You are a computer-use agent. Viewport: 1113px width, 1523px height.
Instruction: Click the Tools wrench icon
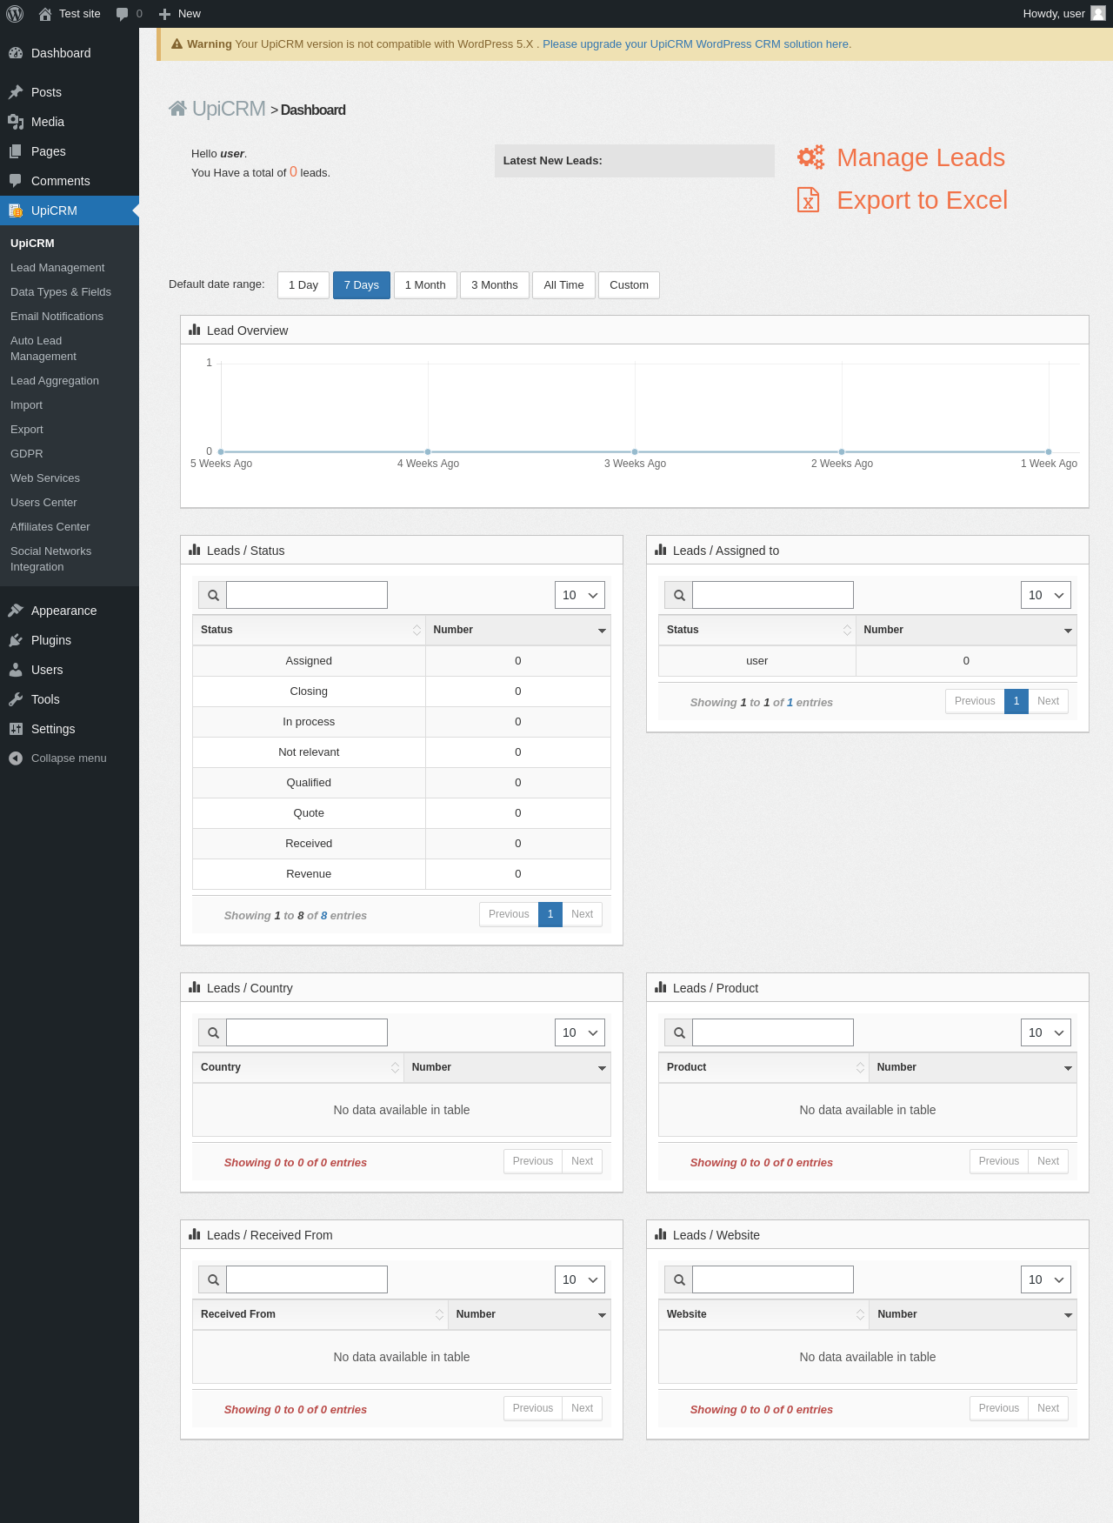(x=16, y=699)
